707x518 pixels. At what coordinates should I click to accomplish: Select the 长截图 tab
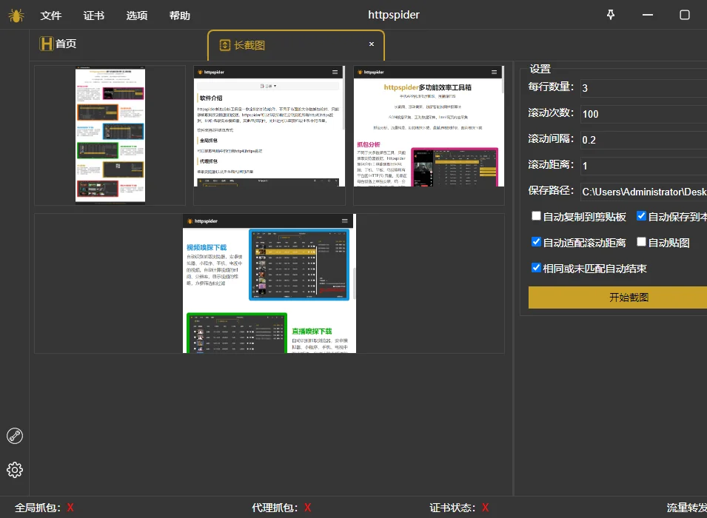coord(296,45)
